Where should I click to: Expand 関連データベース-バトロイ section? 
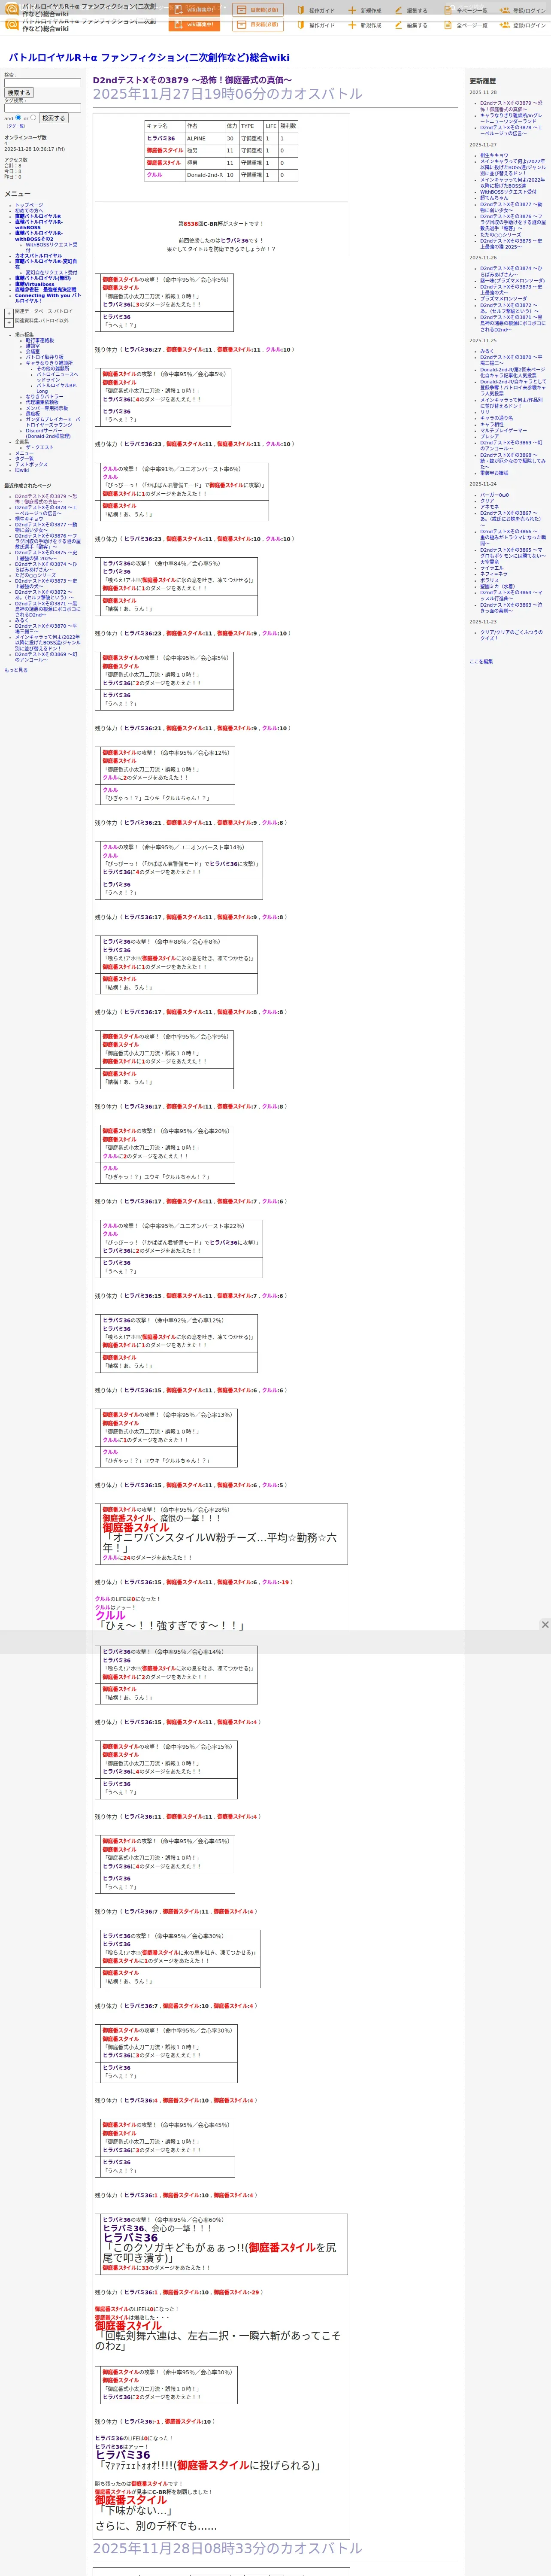pos(9,313)
